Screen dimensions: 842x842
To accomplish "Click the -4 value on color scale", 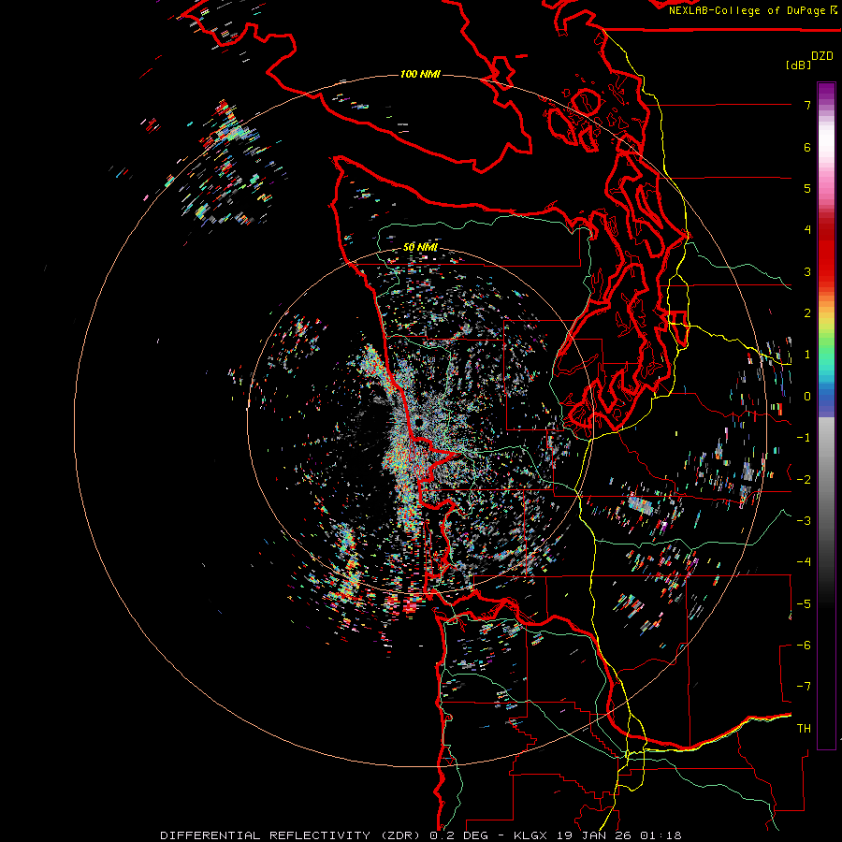I will coord(804,562).
